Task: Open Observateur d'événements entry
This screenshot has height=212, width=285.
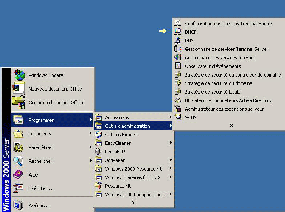Action: [x=229, y=66]
